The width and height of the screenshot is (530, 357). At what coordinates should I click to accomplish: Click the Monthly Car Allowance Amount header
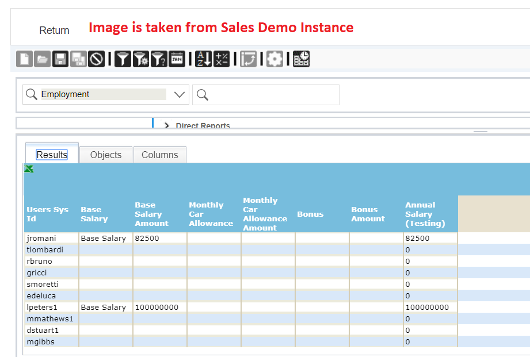(268, 214)
